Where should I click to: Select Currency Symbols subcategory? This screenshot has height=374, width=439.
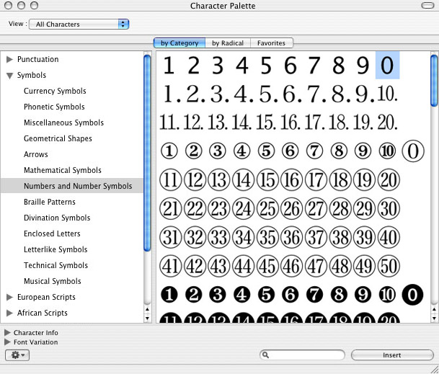coord(55,91)
